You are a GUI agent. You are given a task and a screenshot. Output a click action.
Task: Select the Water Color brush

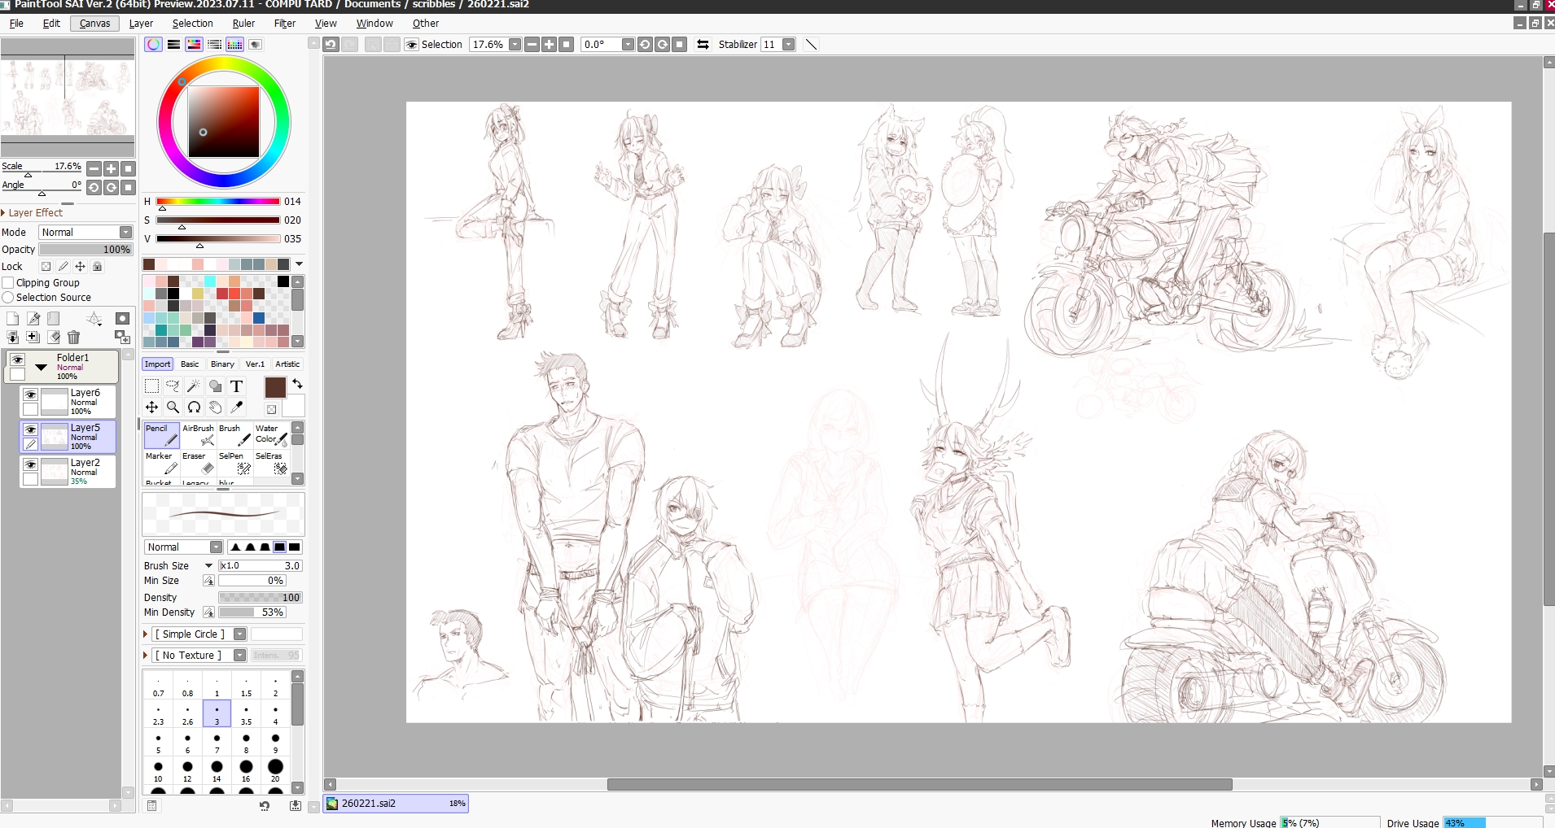tap(272, 435)
